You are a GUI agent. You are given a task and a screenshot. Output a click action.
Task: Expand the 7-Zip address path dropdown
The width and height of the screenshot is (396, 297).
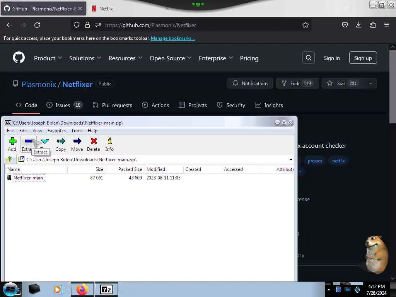click(x=291, y=160)
